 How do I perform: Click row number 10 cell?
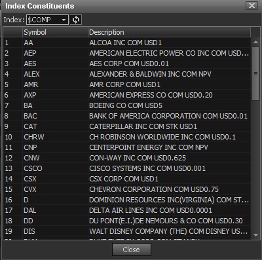click(13, 137)
